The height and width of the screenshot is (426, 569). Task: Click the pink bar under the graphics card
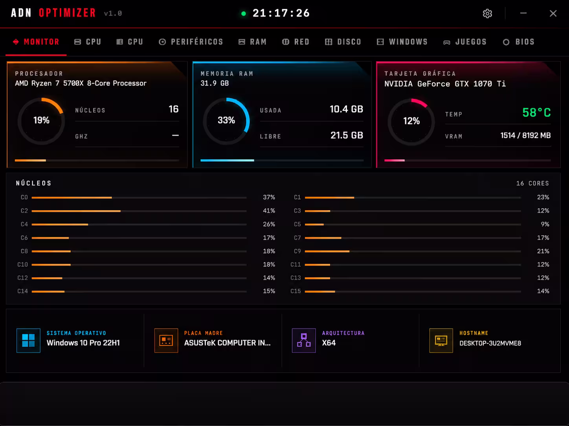pyautogui.click(x=468, y=160)
